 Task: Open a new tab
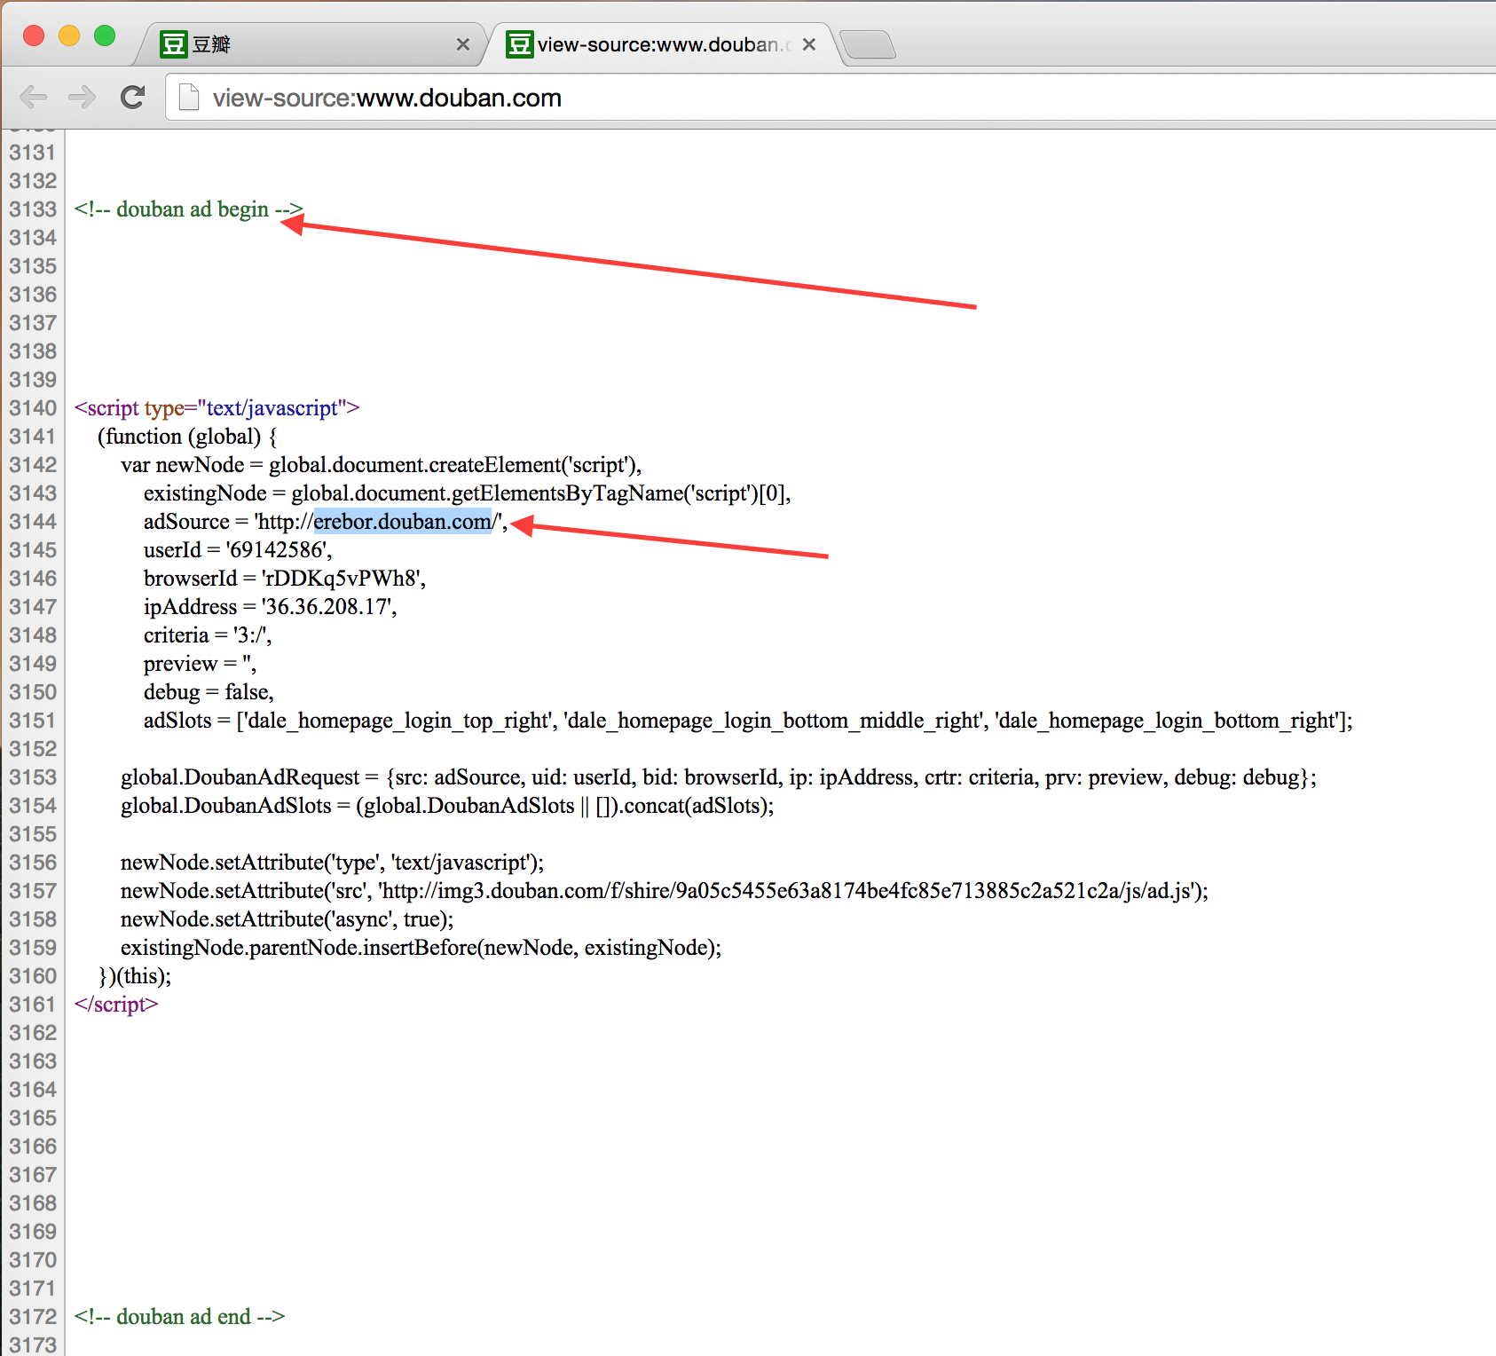[868, 44]
